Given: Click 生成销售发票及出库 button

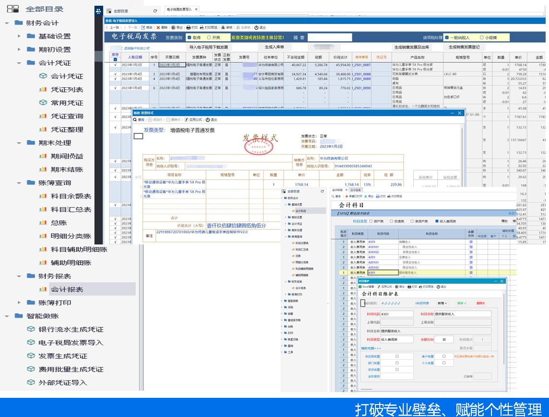Looking at the screenshot, I should [x=411, y=47].
